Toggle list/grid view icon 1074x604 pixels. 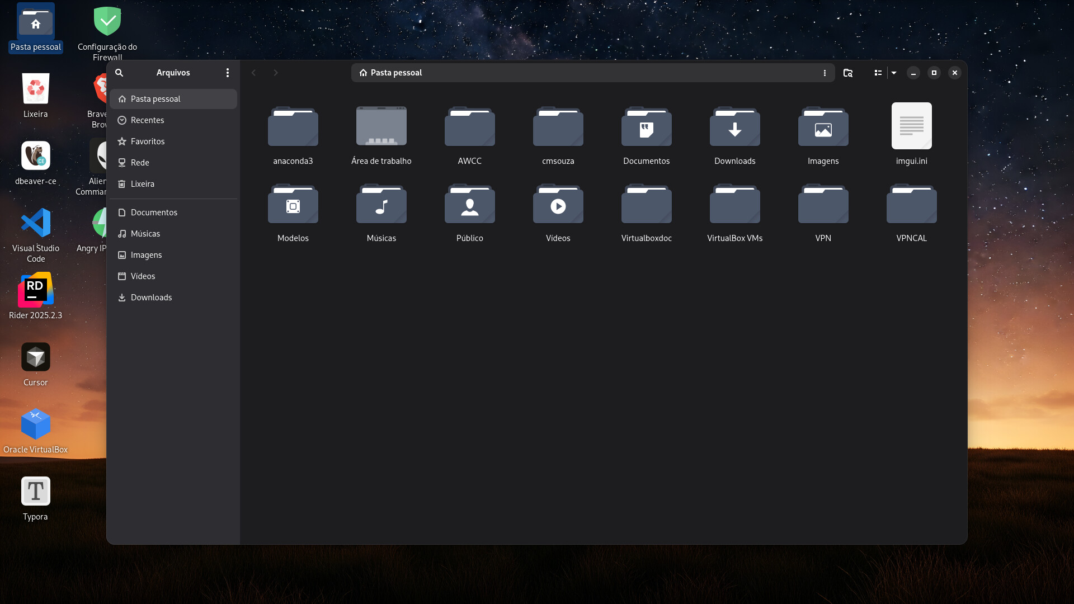(878, 73)
